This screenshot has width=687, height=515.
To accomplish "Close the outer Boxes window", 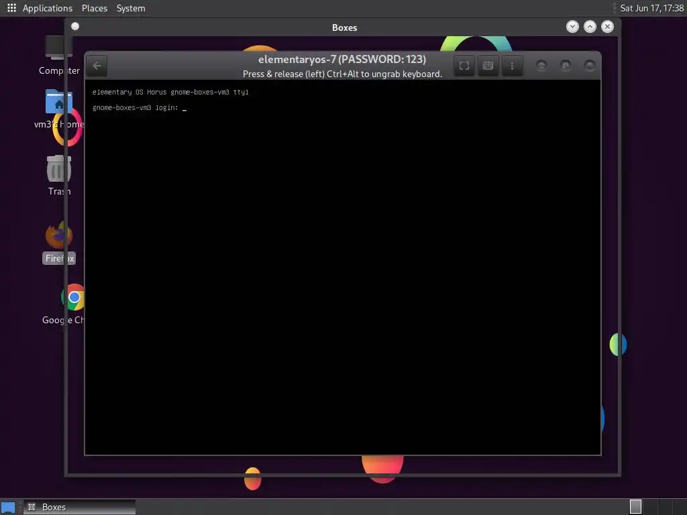I will 607,27.
